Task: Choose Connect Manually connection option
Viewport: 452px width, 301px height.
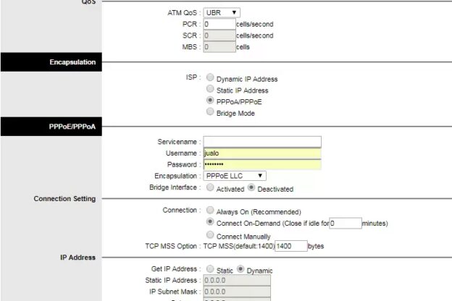Action: (x=210, y=234)
